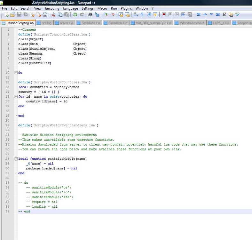This screenshot has height=240, width=252.
Task: Collapse the sanitizeModule function at line 28
Action: [x=16, y=159]
